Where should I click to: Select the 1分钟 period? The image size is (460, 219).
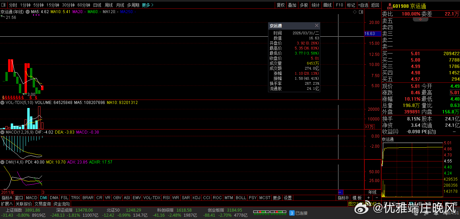point(25,5)
